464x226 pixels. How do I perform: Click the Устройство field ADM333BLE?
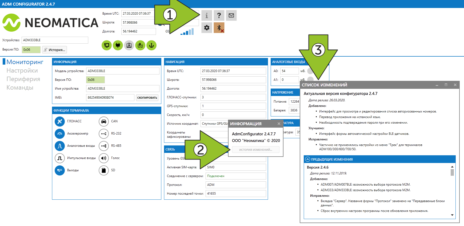(55, 40)
